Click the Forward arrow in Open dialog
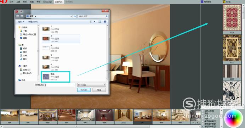 click(x=22, y=16)
